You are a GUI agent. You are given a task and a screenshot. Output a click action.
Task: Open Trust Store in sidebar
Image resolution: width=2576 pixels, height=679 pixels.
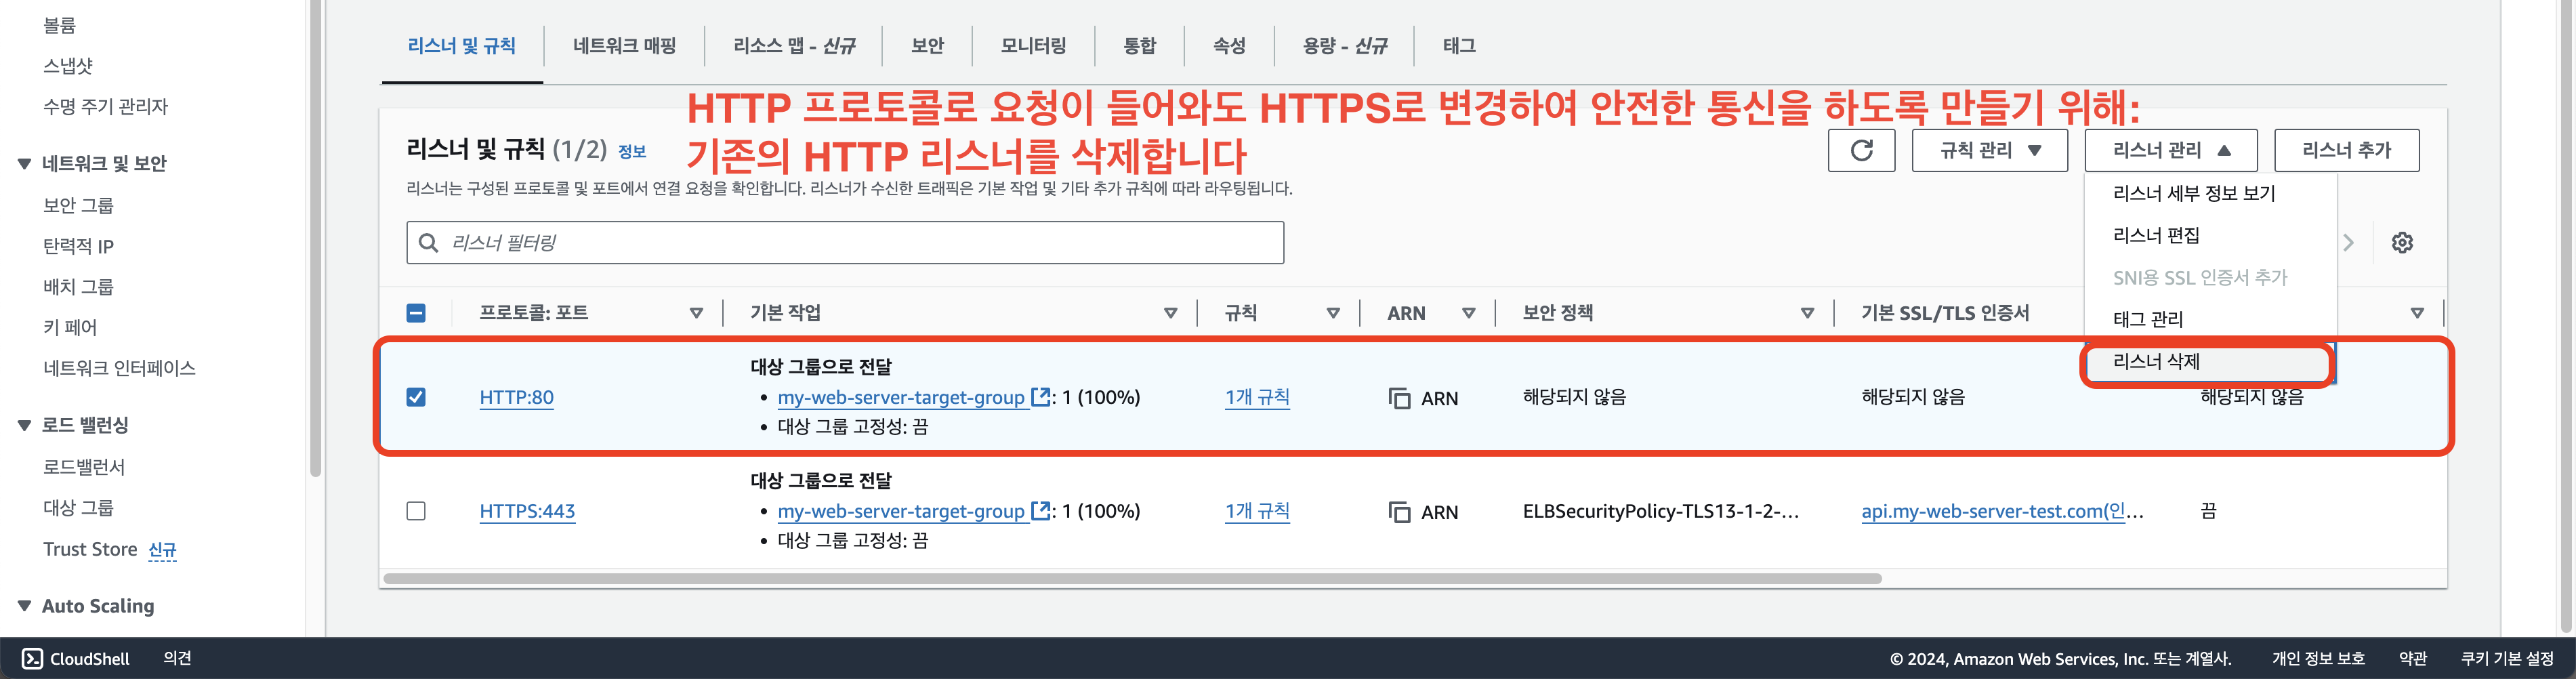point(90,549)
